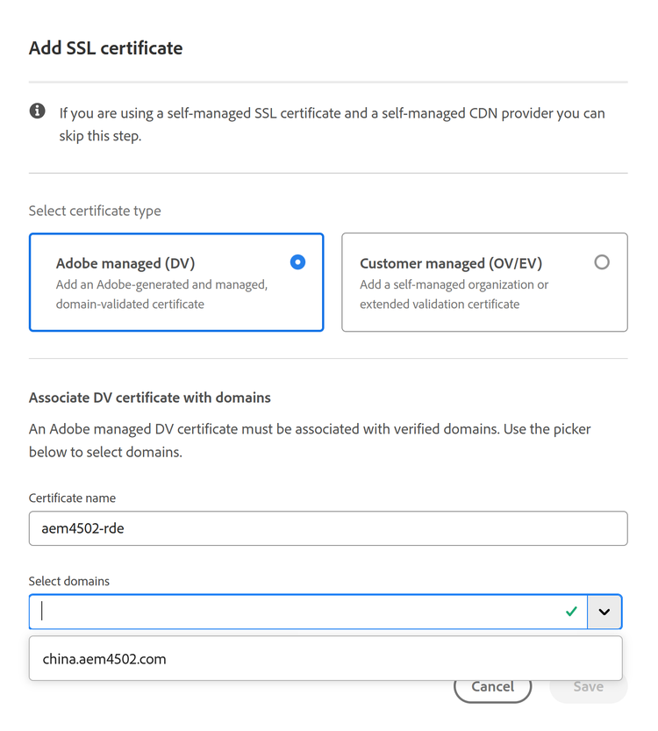Click the disabled Save button
The height and width of the screenshot is (731, 658).
coord(588,686)
